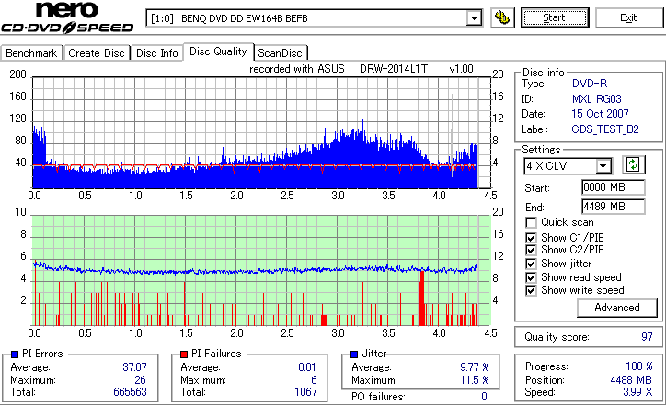This screenshot has width=666, height=405.
Task: Click the Nero CD-DVD Speed logo
Action: tap(67, 17)
